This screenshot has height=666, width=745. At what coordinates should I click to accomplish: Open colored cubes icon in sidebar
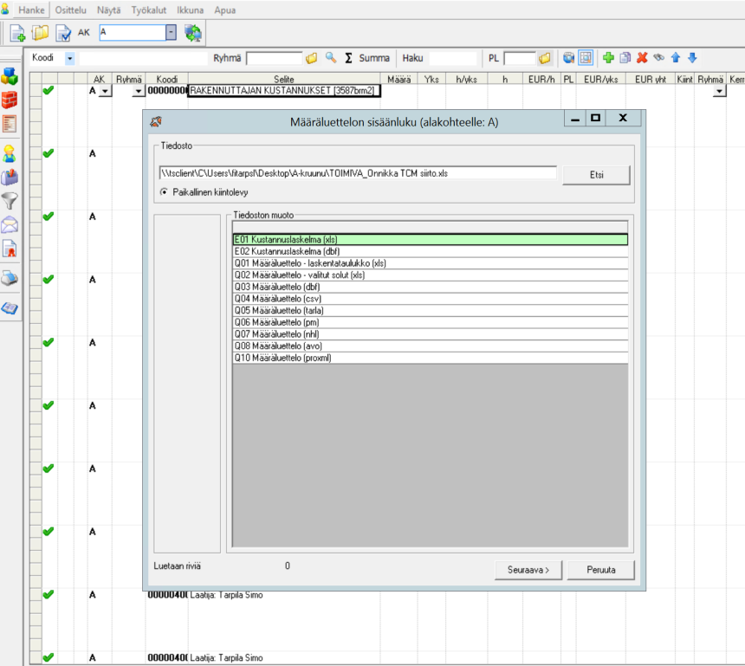[x=10, y=76]
